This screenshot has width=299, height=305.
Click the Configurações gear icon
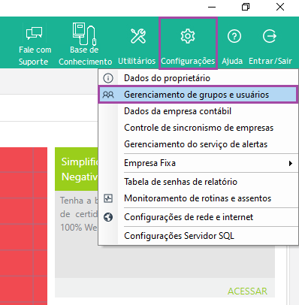click(188, 36)
